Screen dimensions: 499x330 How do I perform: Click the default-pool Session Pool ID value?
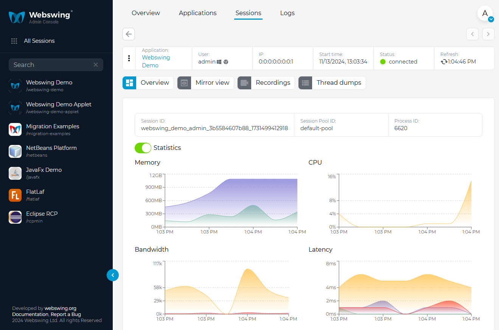coord(317,128)
